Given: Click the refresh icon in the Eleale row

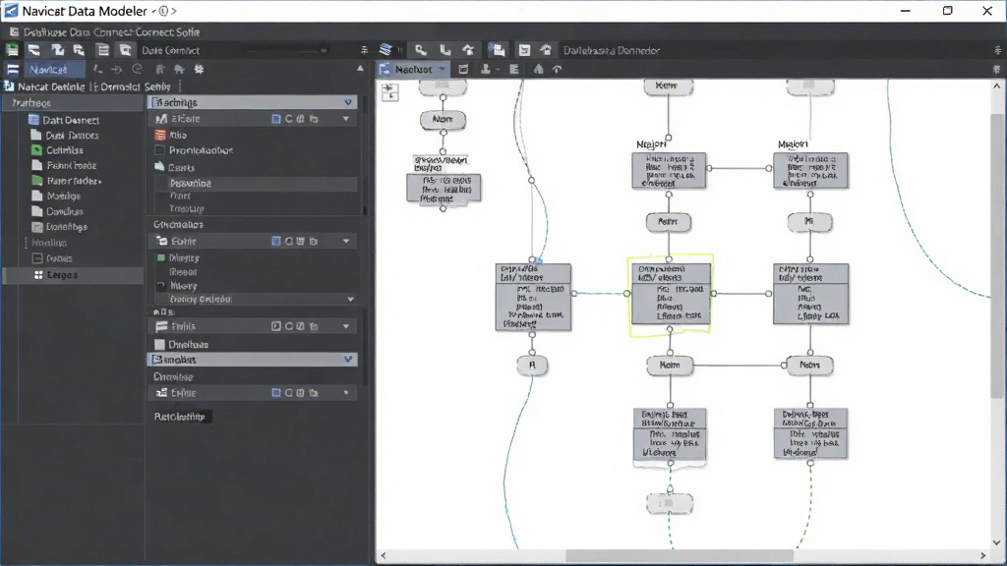Looking at the screenshot, I should point(288,119).
